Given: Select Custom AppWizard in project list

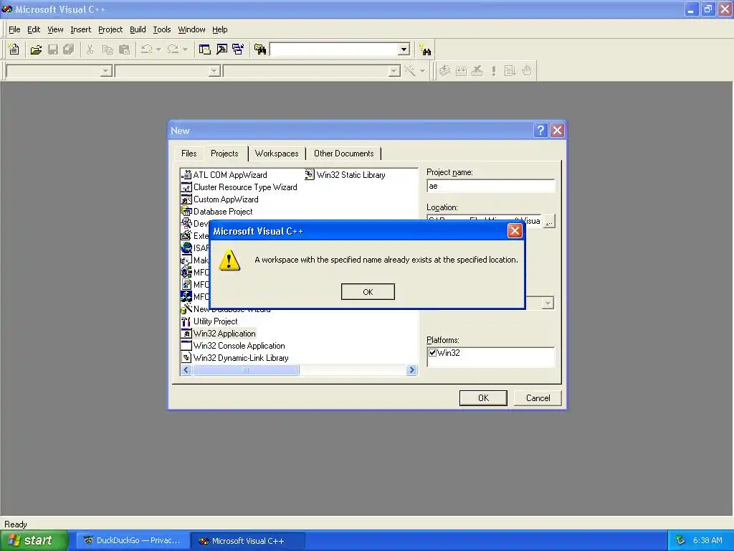Looking at the screenshot, I should 220,199.
